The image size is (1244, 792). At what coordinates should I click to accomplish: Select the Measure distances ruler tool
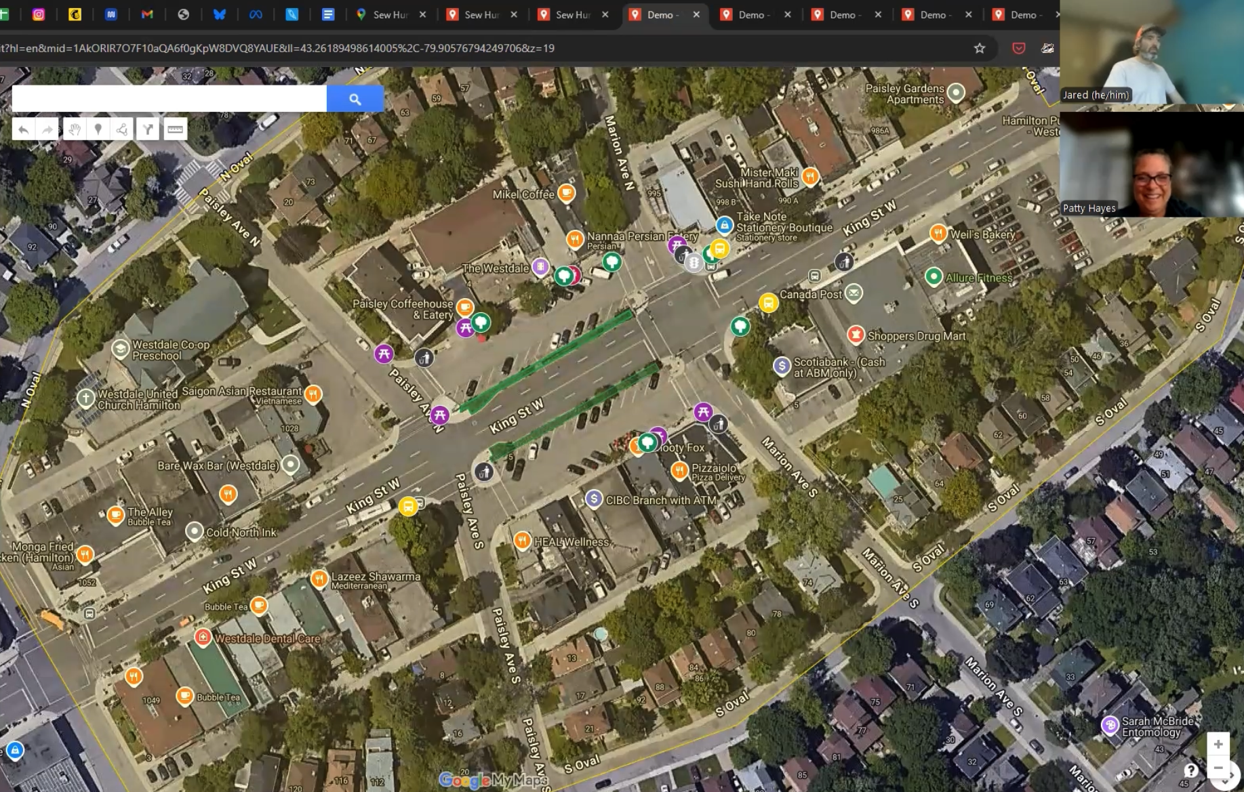176,129
